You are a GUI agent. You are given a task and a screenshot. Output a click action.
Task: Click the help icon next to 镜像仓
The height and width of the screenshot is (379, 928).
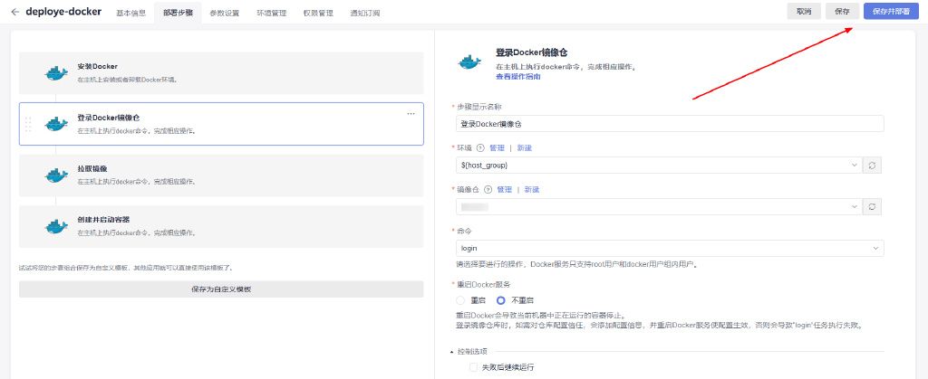pos(488,190)
